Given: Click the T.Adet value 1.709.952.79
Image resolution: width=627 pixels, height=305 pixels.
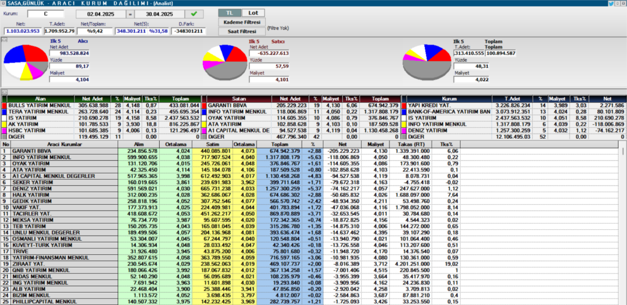Looking at the screenshot, I should click(59, 31).
